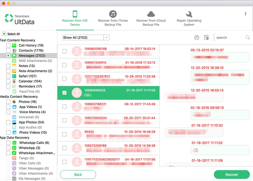
Task: Click the Photos flower icon
Action: (14, 102)
